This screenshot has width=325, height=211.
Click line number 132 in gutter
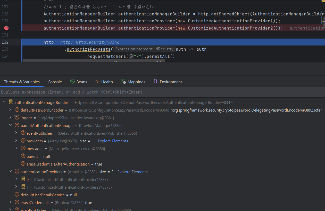(x=5, y=42)
